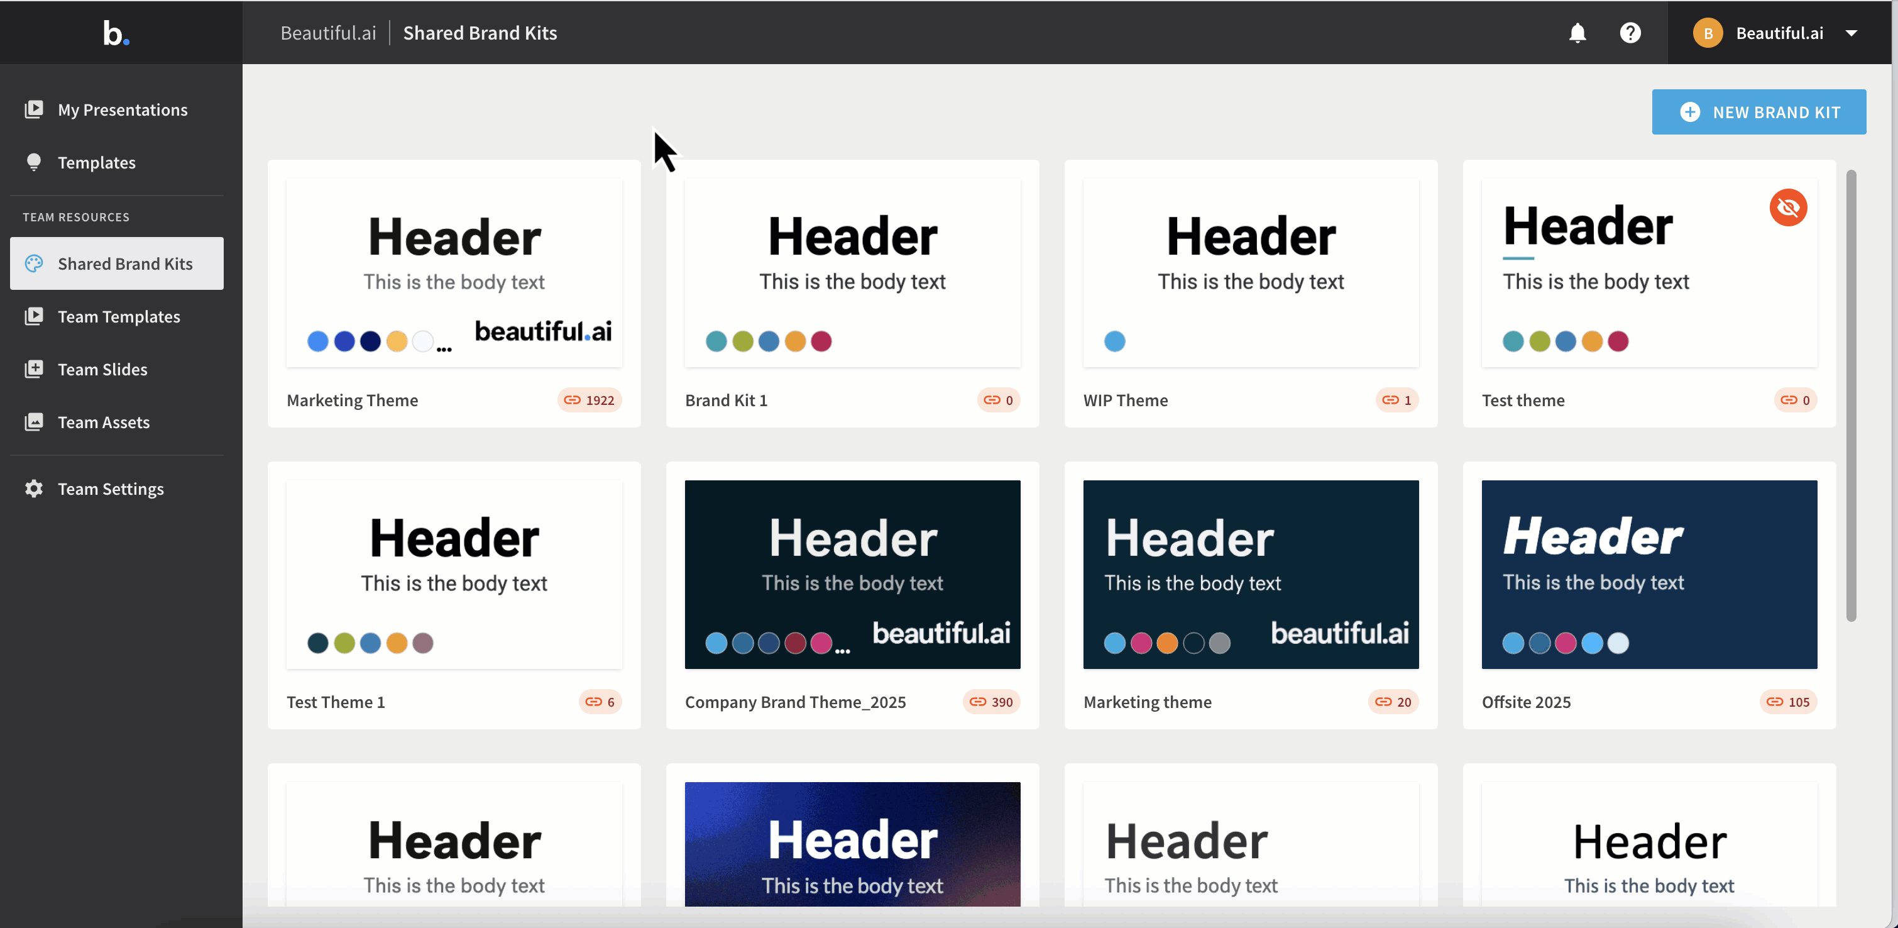This screenshot has height=928, width=1898.
Task: Open My Presentations
Action: point(116,109)
